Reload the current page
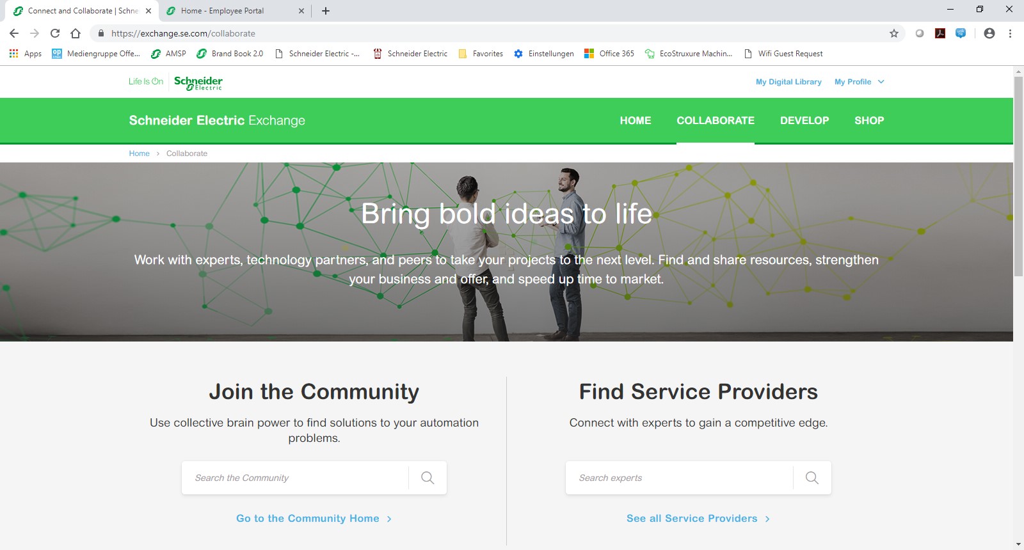This screenshot has width=1024, height=550. pos(55,33)
